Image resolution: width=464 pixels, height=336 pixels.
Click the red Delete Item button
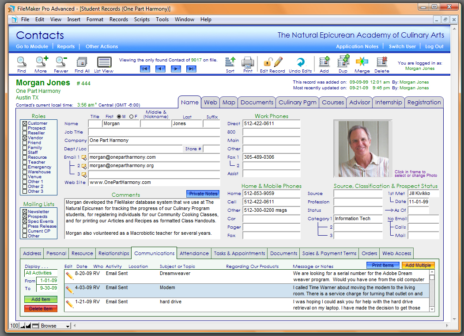click(x=41, y=309)
